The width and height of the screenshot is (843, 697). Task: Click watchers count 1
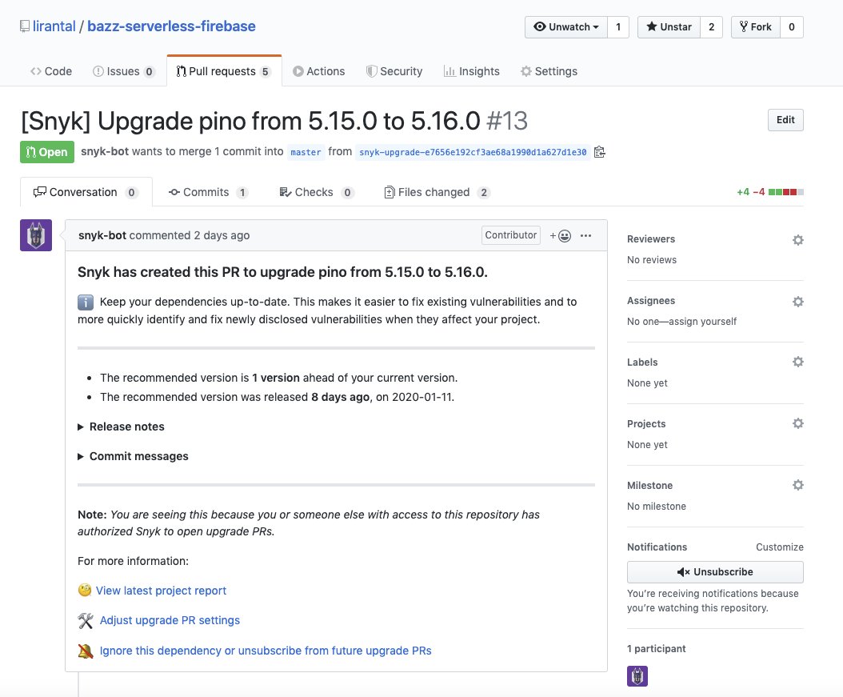(x=618, y=27)
